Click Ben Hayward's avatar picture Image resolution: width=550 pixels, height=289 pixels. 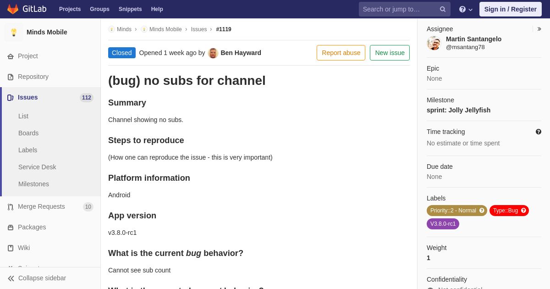pos(213,53)
